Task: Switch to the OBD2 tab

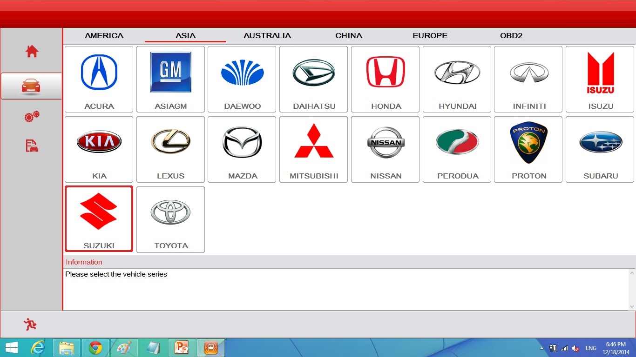Action: pos(511,35)
